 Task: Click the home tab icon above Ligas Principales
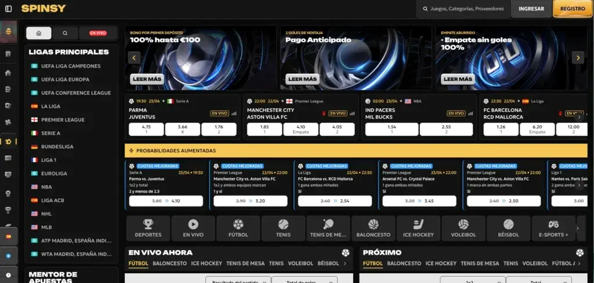39,33
